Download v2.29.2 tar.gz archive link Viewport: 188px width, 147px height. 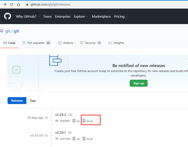pyautogui.click(x=90, y=121)
